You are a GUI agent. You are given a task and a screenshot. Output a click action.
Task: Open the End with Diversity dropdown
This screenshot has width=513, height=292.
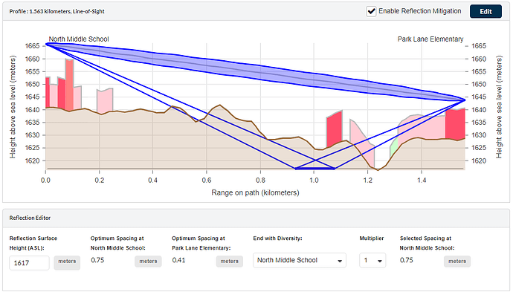pyautogui.click(x=300, y=260)
